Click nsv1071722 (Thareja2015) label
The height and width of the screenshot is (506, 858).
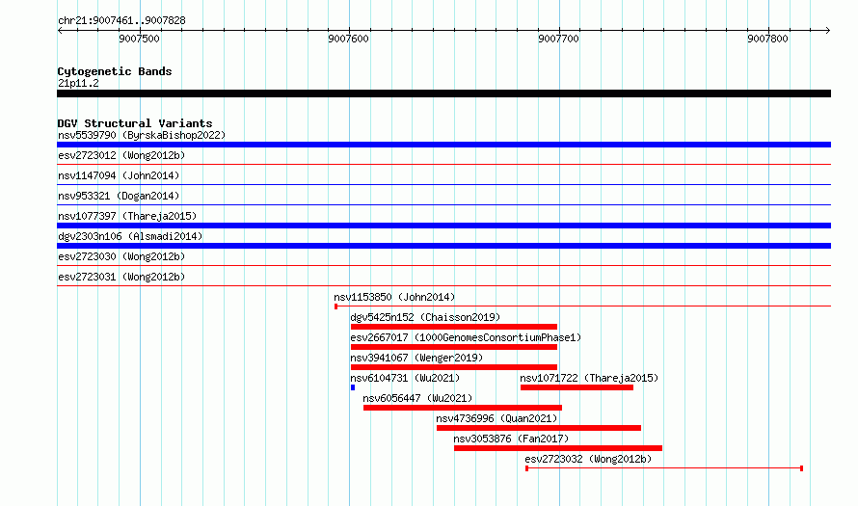click(x=589, y=378)
